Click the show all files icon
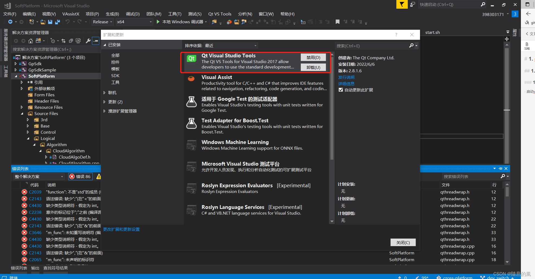 tap(78, 41)
